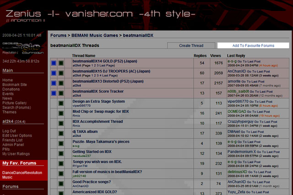Click green icon beside Design an Extra Stage System
Image resolution: width=293 pixels, height=195 pixels.
click(x=61, y=103)
